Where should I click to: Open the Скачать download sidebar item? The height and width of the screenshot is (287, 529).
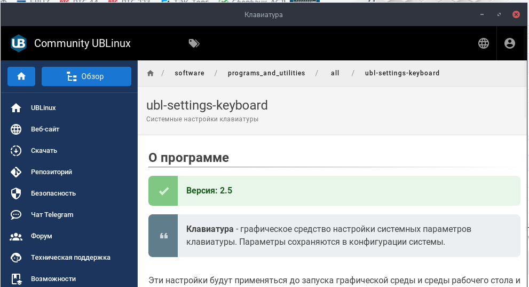(44, 151)
